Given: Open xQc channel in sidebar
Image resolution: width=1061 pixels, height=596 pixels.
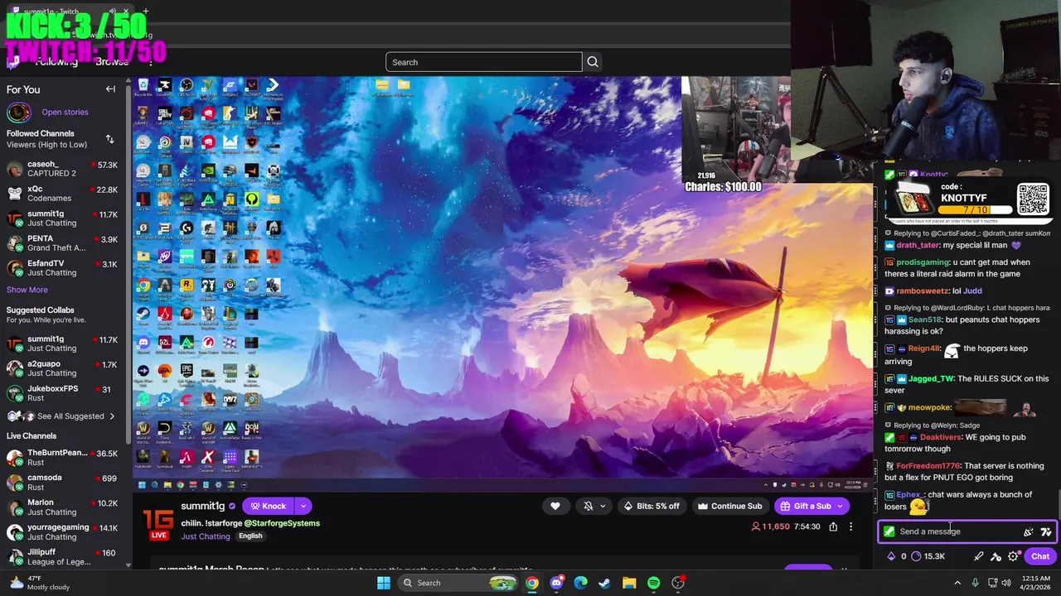Looking at the screenshot, I should click(x=62, y=194).
